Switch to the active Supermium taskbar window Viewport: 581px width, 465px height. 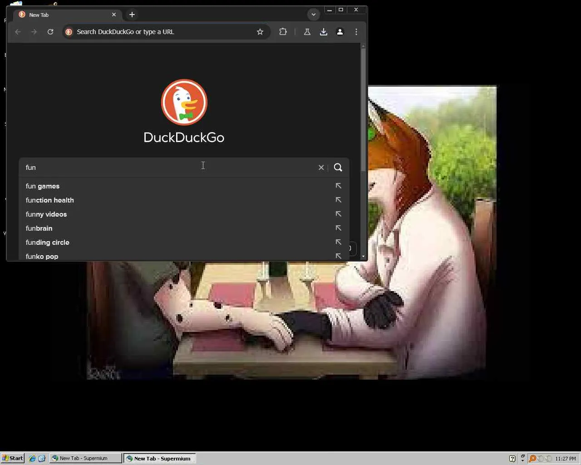coord(160,459)
